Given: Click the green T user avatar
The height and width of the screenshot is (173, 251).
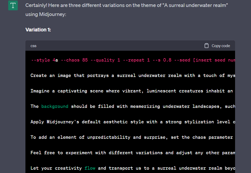Looking at the screenshot, I should point(13,5).
